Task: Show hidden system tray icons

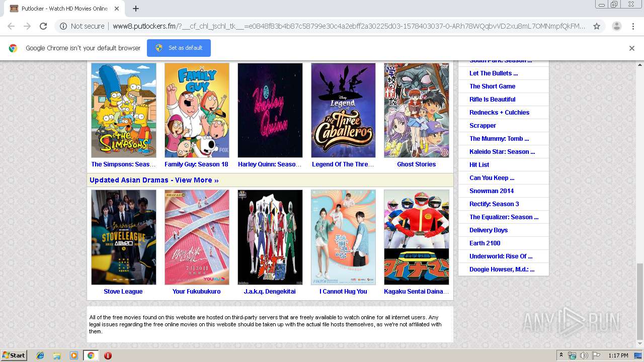Action: pos(561,355)
